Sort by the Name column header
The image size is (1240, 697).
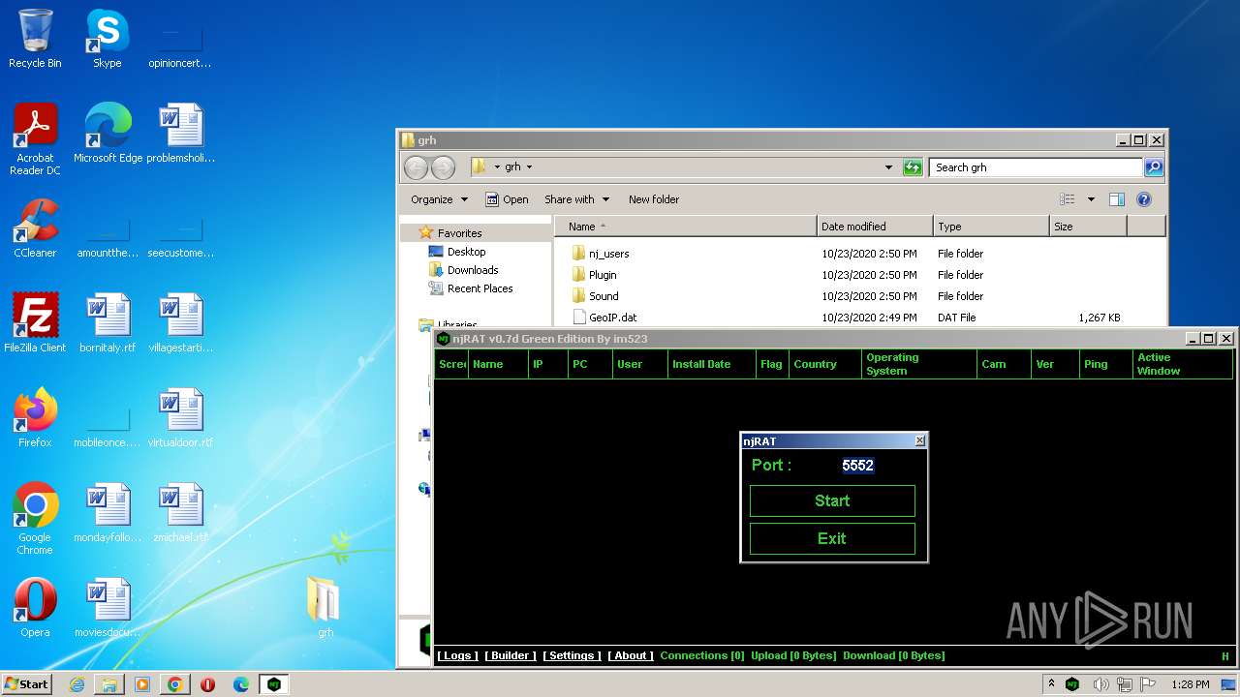tap(686, 227)
